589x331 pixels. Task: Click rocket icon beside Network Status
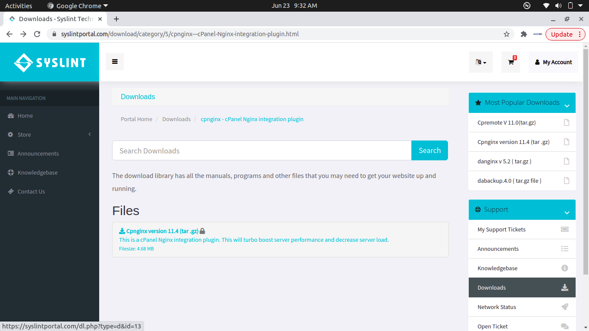565,307
